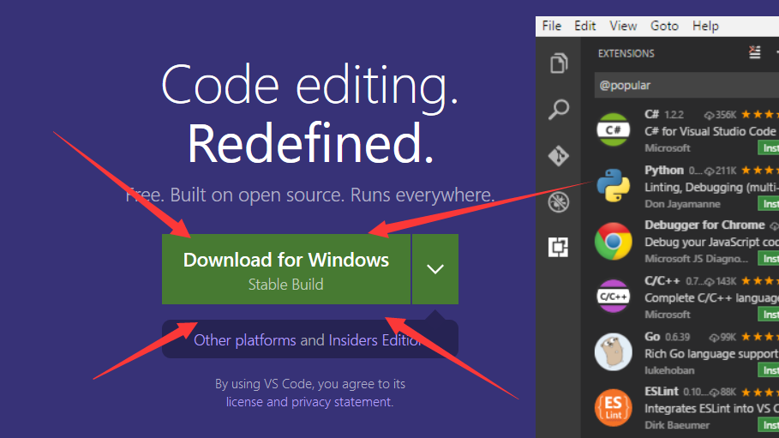
Task: Open Other platforms and Insiders Edition link
Action: (309, 340)
